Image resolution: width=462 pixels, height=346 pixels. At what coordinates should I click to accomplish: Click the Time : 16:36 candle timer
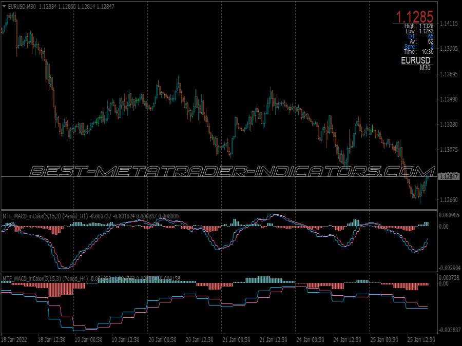pyautogui.click(x=418, y=52)
